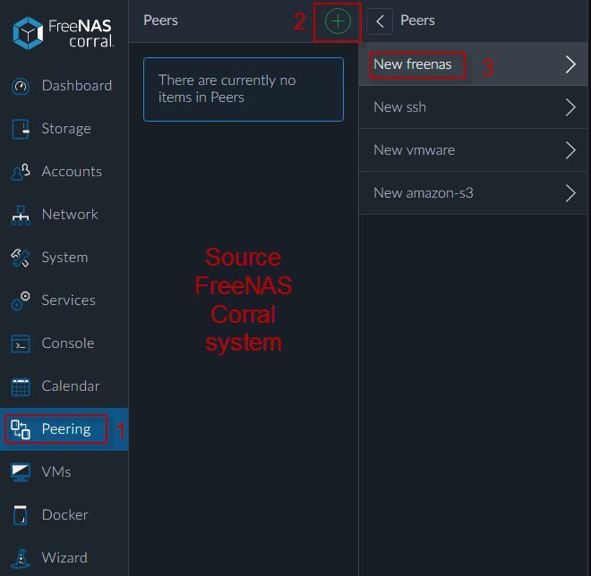Select the Peering devices icon
Image resolution: width=591 pixels, height=576 pixels.
pos(21,429)
